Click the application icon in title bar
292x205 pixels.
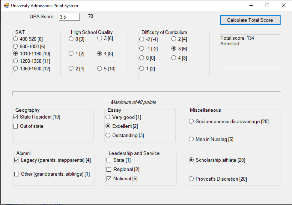[x=6, y=5]
